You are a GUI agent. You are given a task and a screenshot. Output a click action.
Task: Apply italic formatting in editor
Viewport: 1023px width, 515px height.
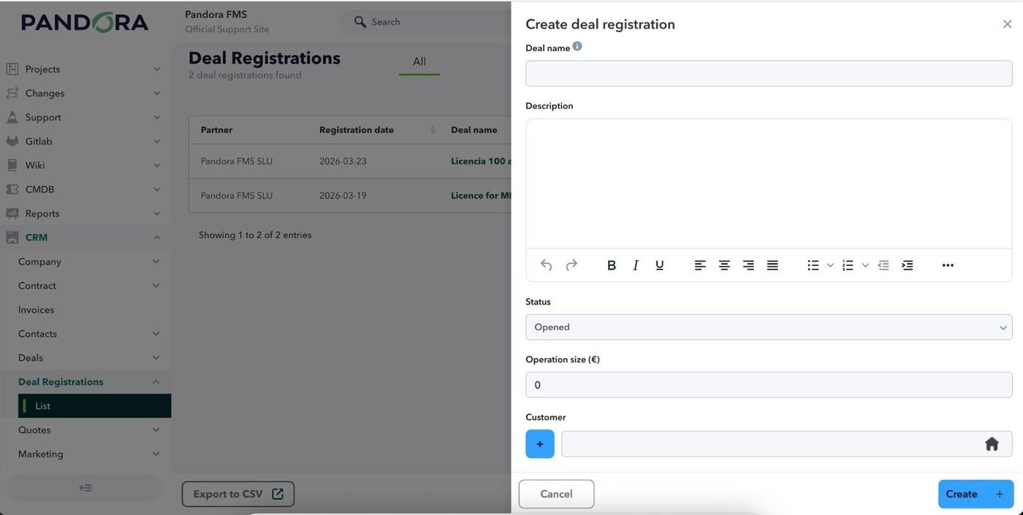636,265
